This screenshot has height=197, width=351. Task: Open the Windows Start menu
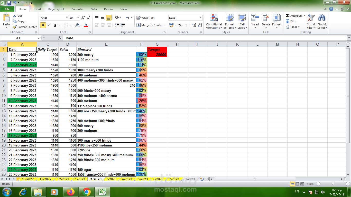click(7, 192)
